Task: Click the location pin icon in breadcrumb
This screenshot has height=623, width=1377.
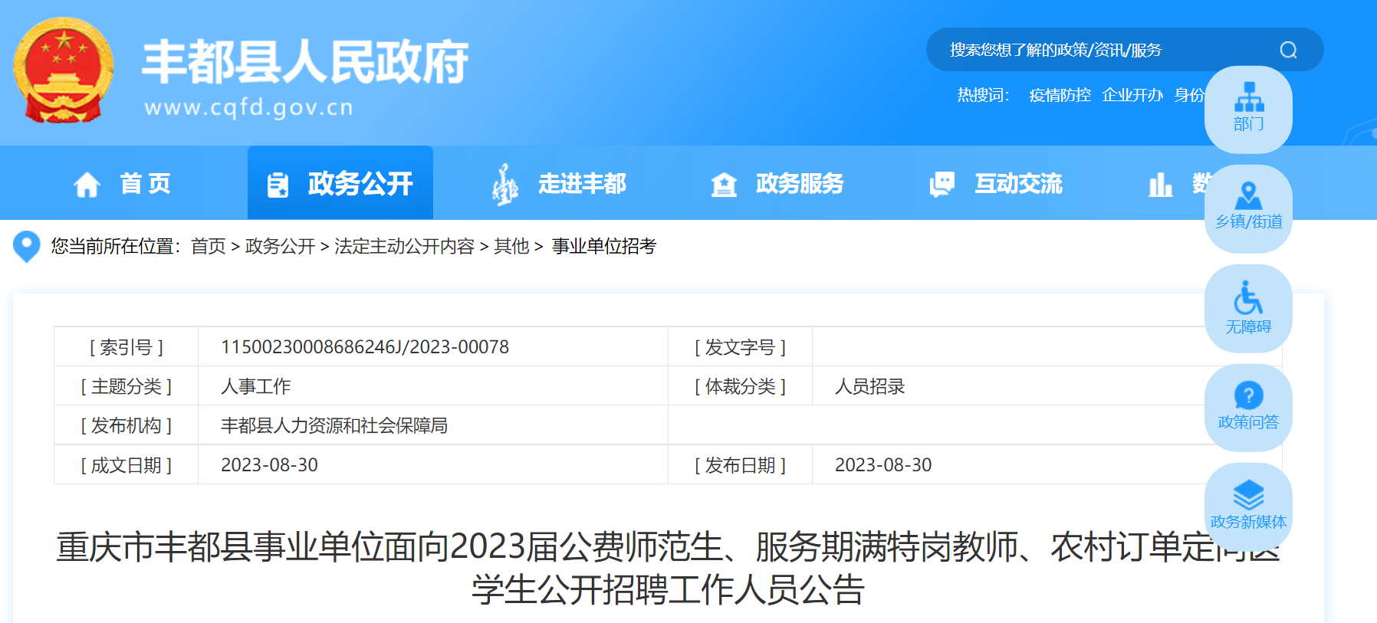Action: (27, 247)
